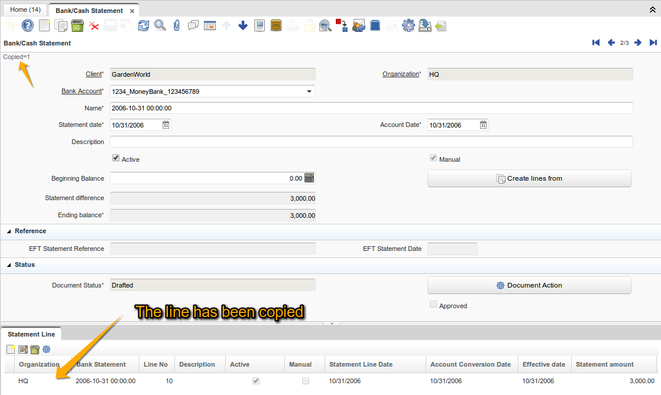Toggle the Active checkbox

pyautogui.click(x=116, y=158)
